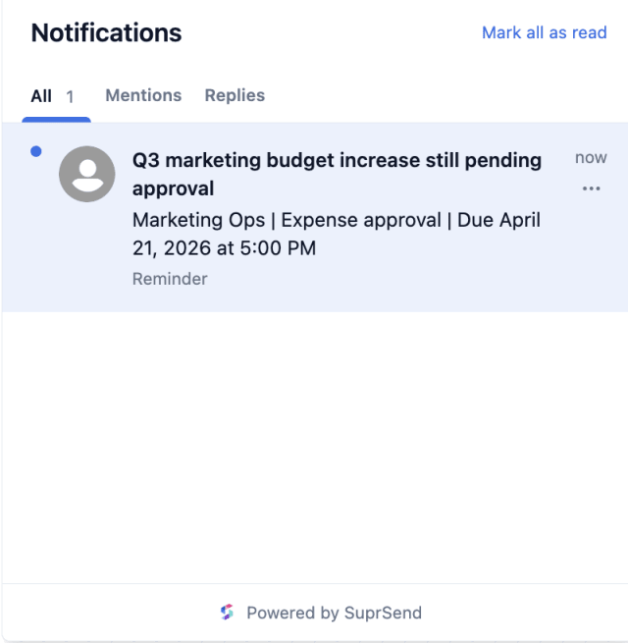
Task: Click the unread count 1 badge
Action: tap(70, 97)
